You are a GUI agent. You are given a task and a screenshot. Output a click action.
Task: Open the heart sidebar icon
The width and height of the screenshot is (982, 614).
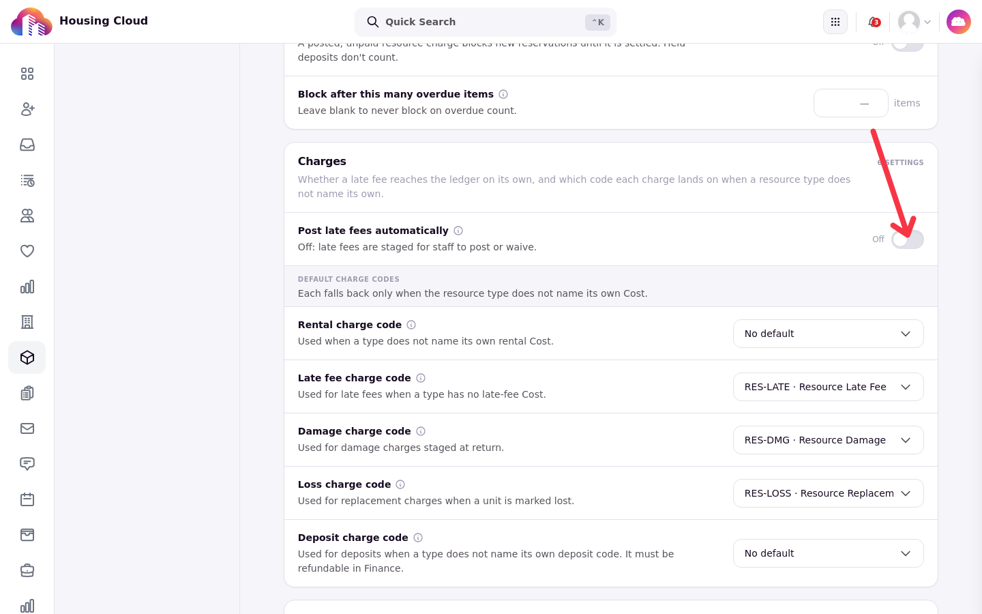27,251
